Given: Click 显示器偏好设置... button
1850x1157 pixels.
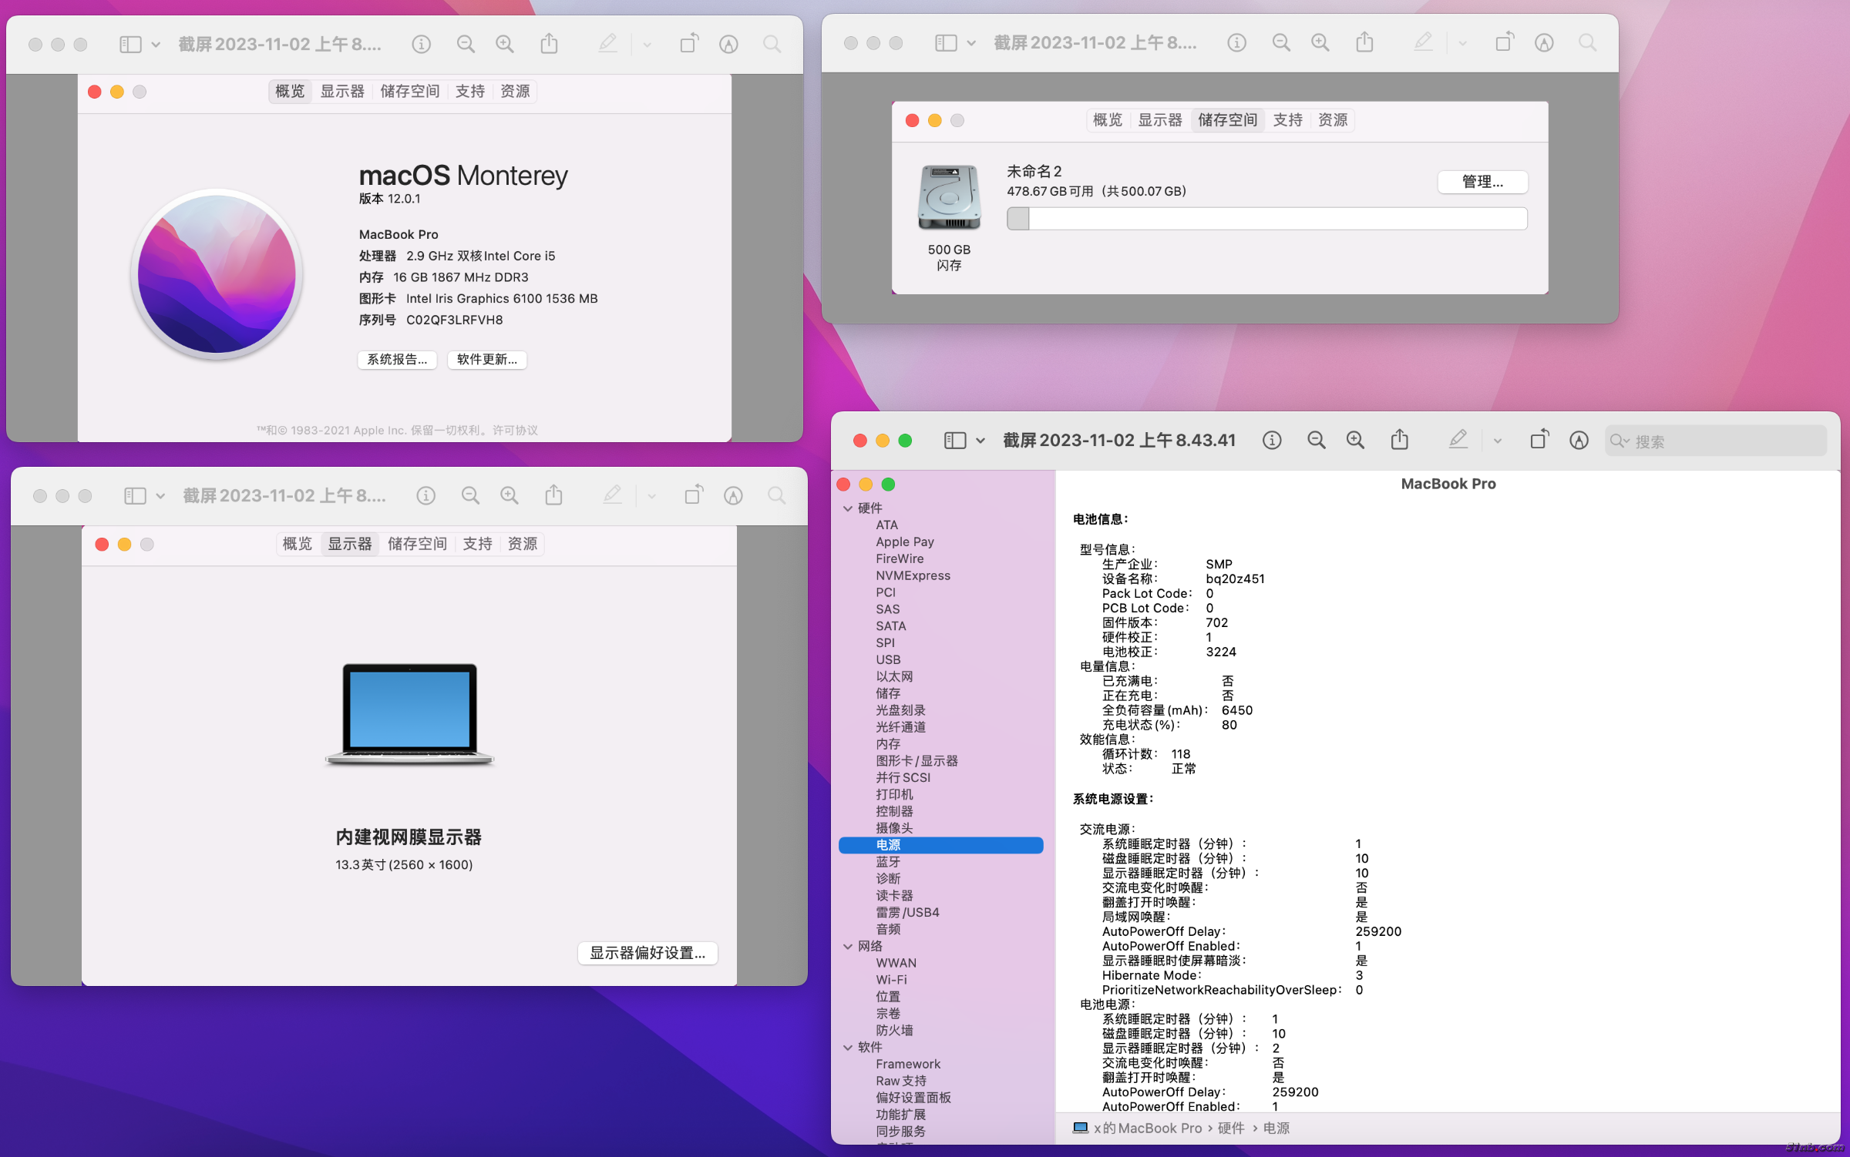Looking at the screenshot, I should coord(647,952).
